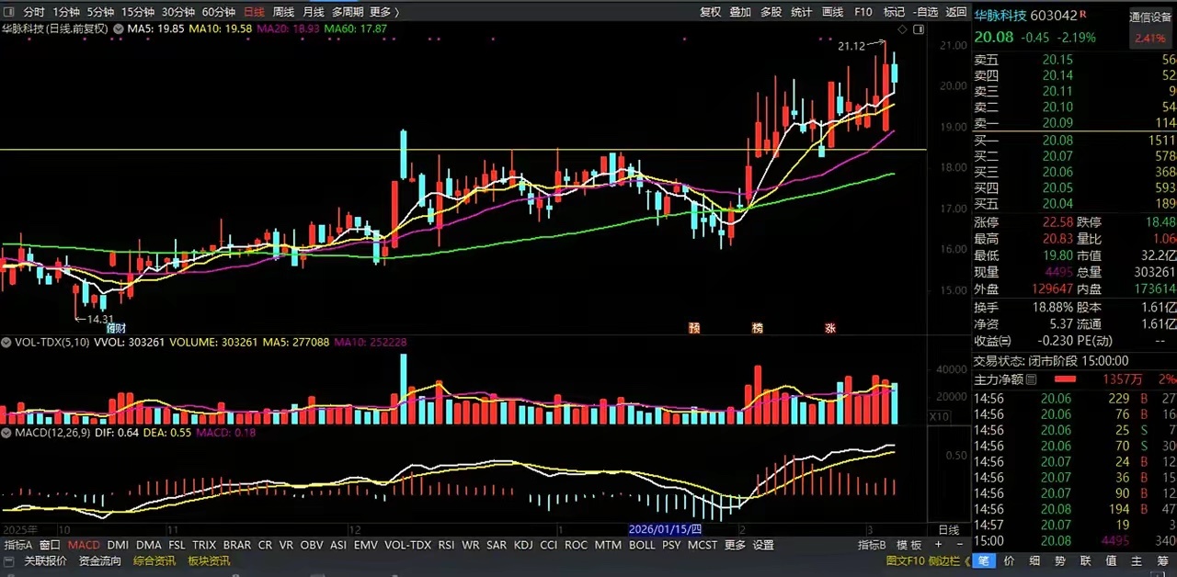Switch to 15分钟 period
This screenshot has height=577, width=1177.
tap(138, 12)
